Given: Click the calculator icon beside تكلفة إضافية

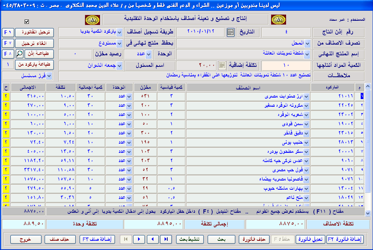Looking at the screenshot, I should (222, 65).
